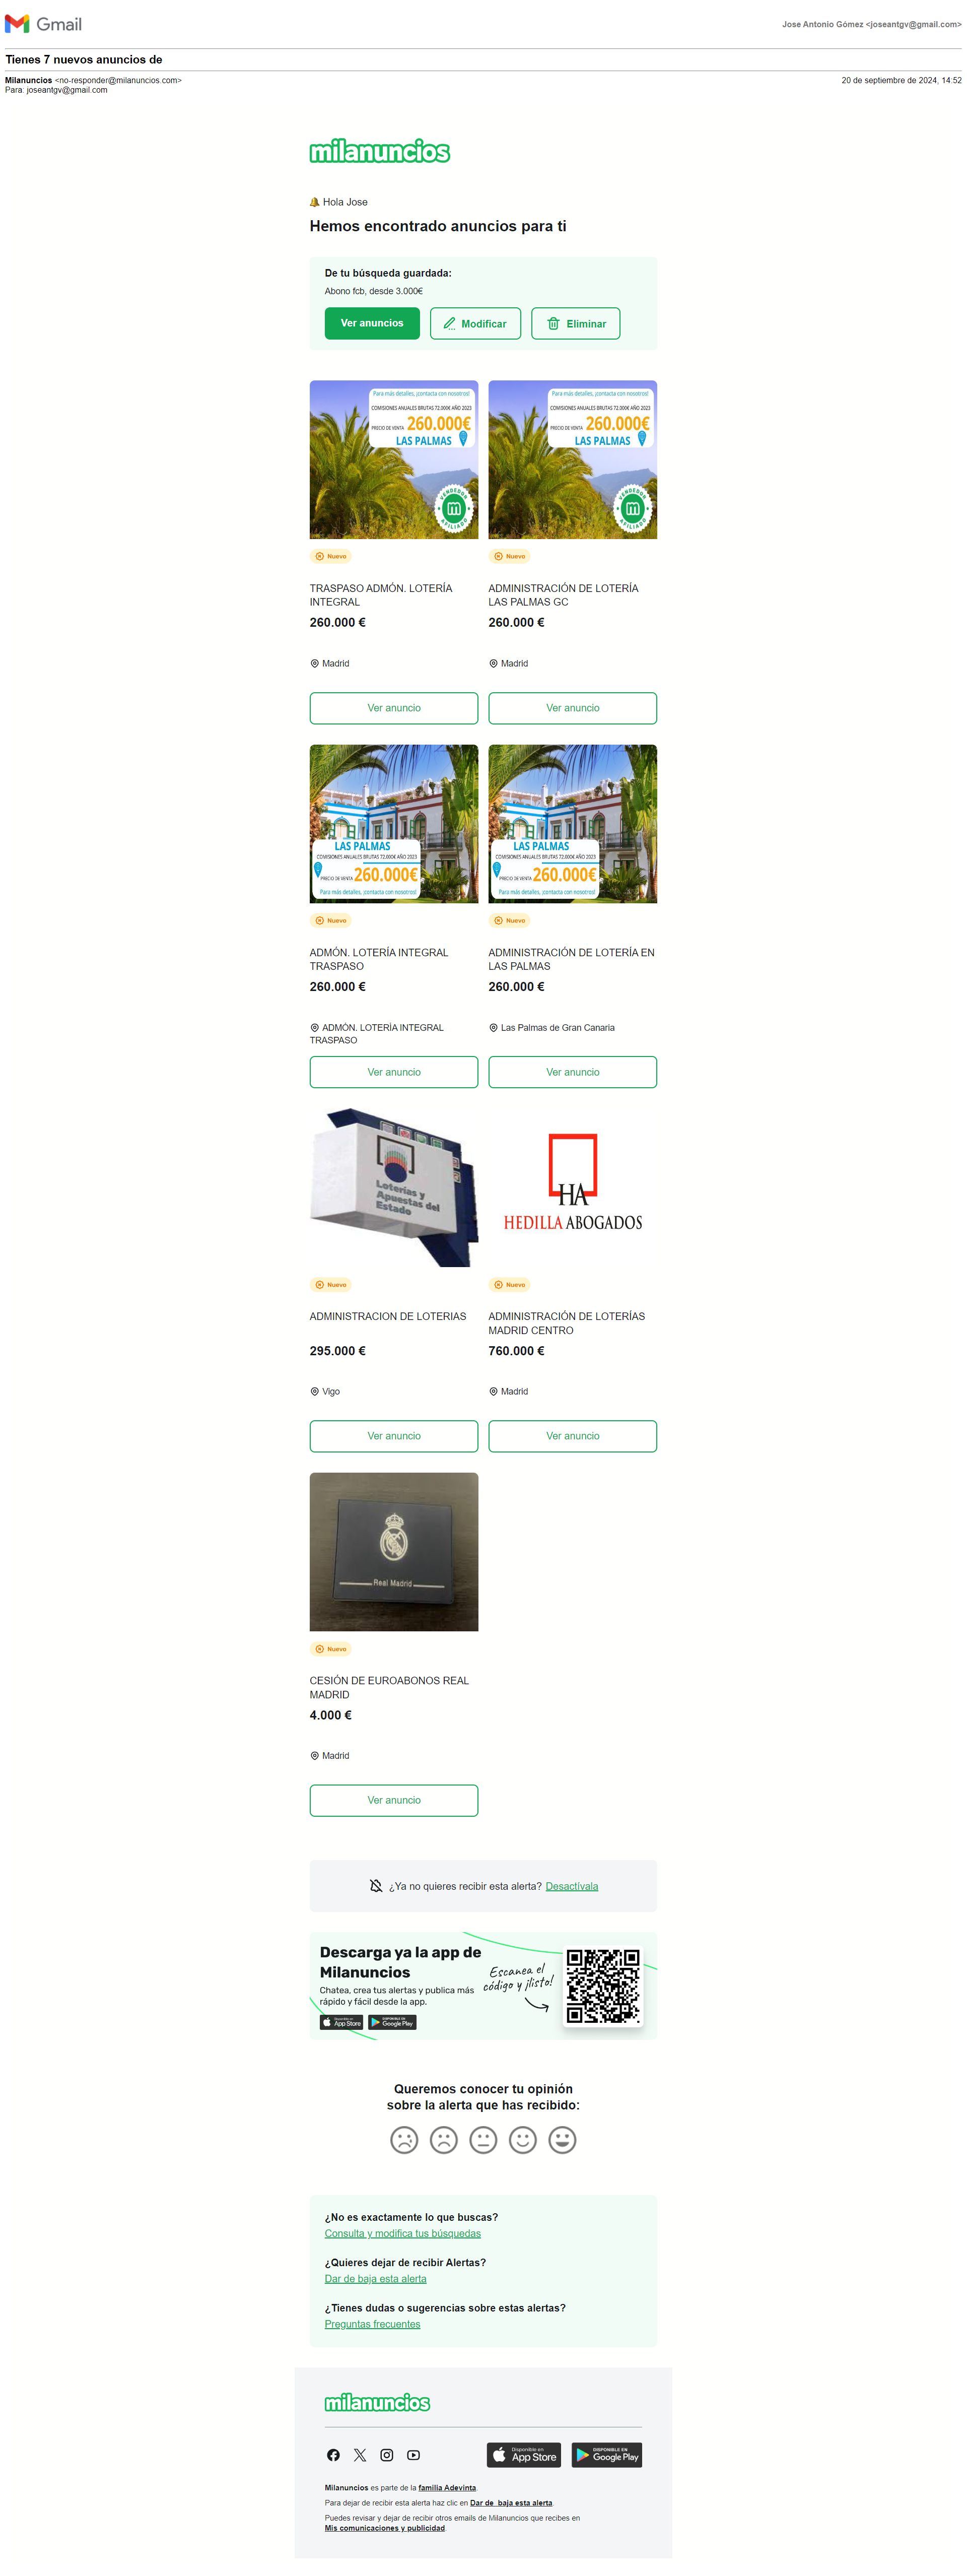Open the X (Twitter) social icon
This screenshot has height=2576, width=967.
point(360,2454)
